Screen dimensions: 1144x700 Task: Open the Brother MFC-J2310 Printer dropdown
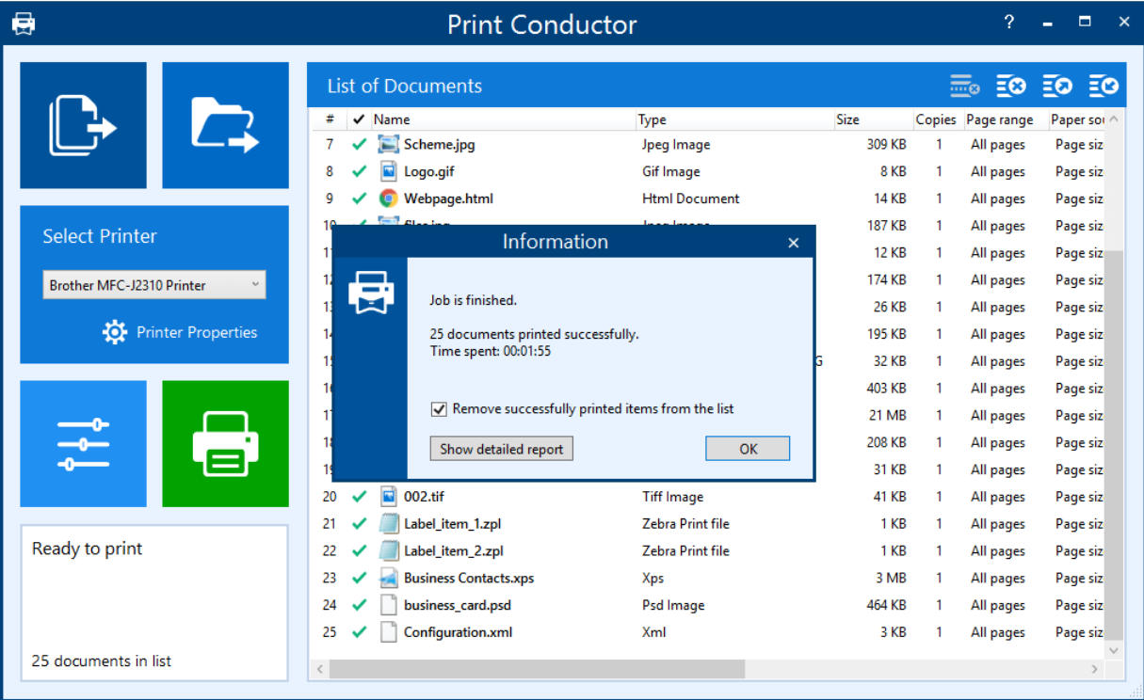point(154,285)
